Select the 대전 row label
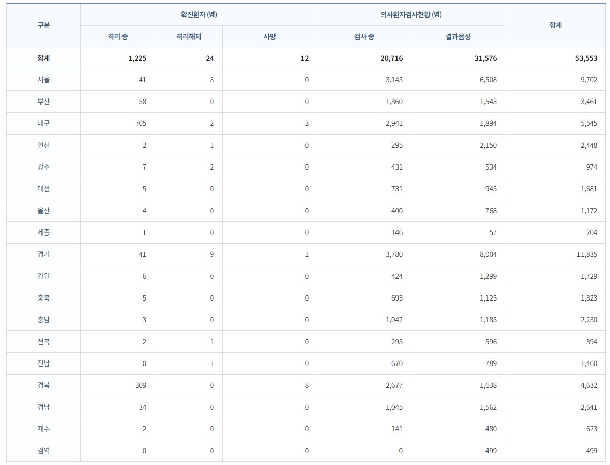 pyautogui.click(x=44, y=189)
